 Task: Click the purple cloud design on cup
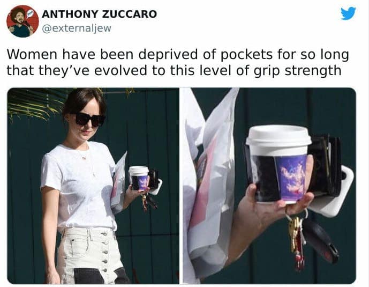pos(292,178)
